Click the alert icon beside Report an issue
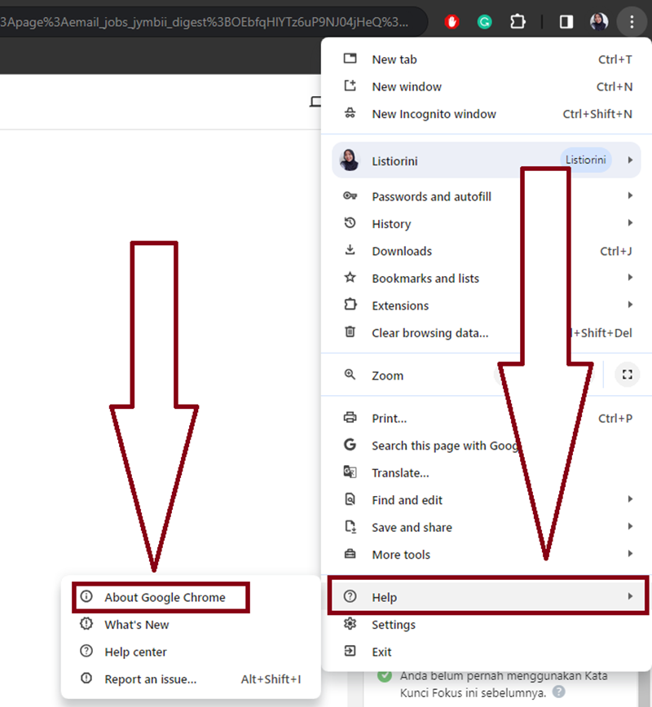The width and height of the screenshot is (652, 707). (86, 678)
